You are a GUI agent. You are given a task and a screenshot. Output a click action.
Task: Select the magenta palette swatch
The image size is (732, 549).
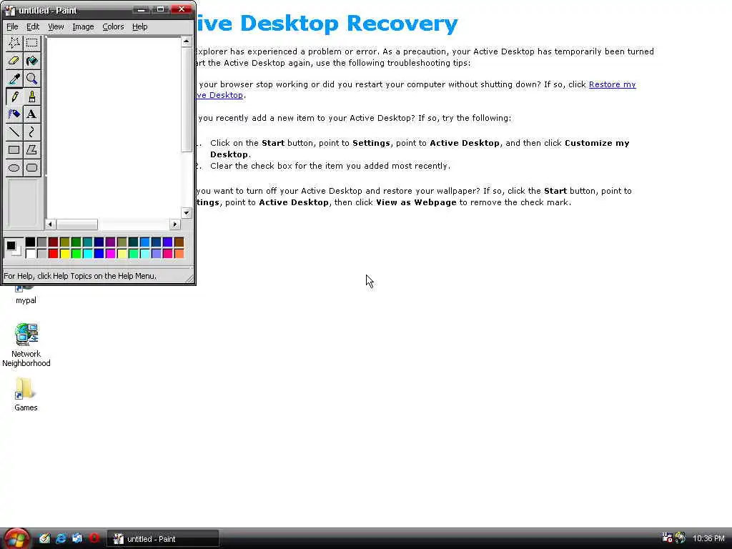click(110, 254)
